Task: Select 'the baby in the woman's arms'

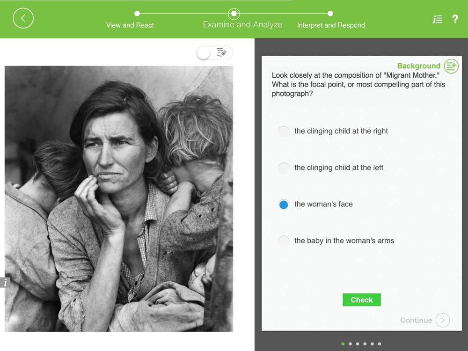Action: (336, 241)
